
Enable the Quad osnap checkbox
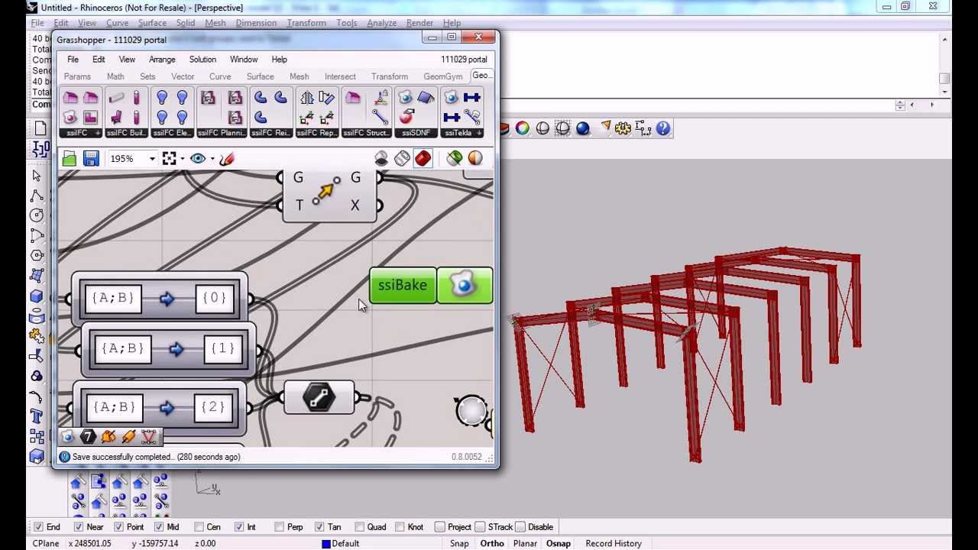click(x=359, y=527)
